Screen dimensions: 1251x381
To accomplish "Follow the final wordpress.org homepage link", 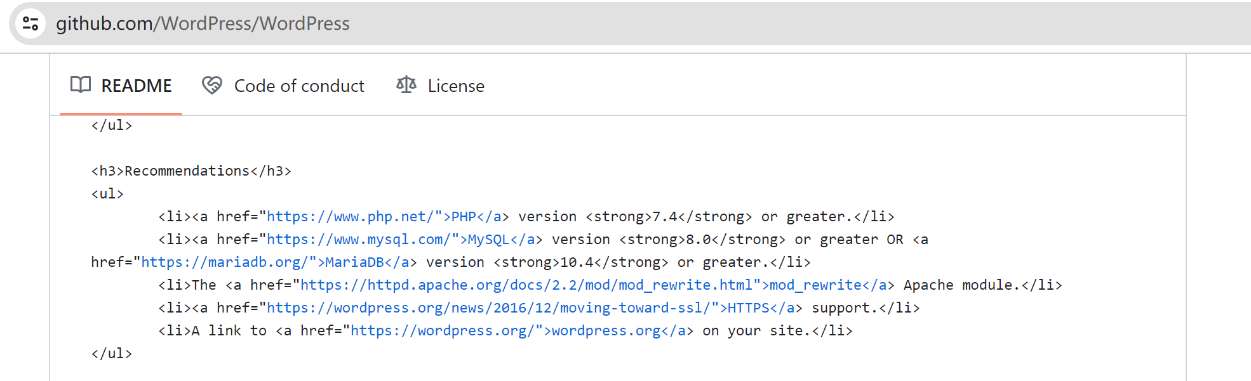I will click(443, 331).
